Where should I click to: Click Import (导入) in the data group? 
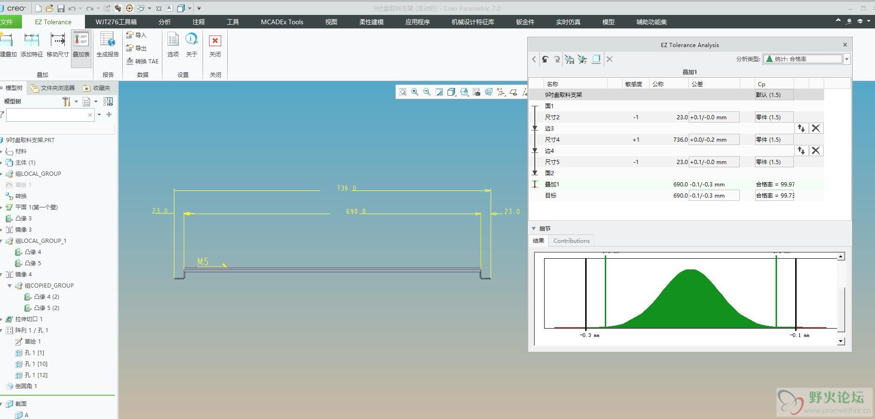(136, 35)
